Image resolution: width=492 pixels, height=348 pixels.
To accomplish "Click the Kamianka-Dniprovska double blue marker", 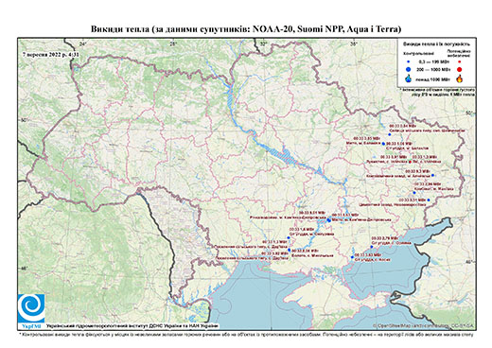I will coord(328,220).
